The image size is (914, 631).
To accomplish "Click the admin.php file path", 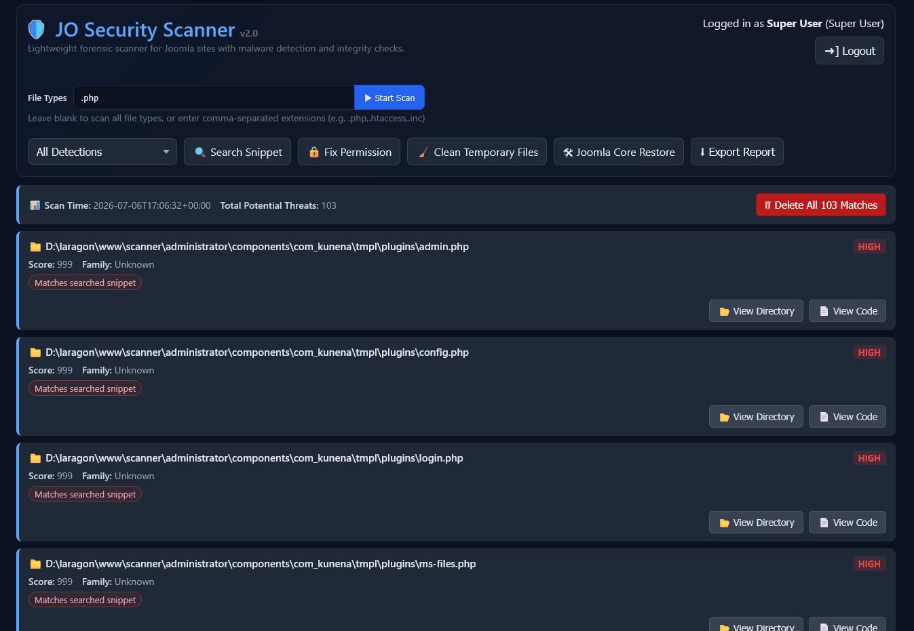I will tap(257, 247).
